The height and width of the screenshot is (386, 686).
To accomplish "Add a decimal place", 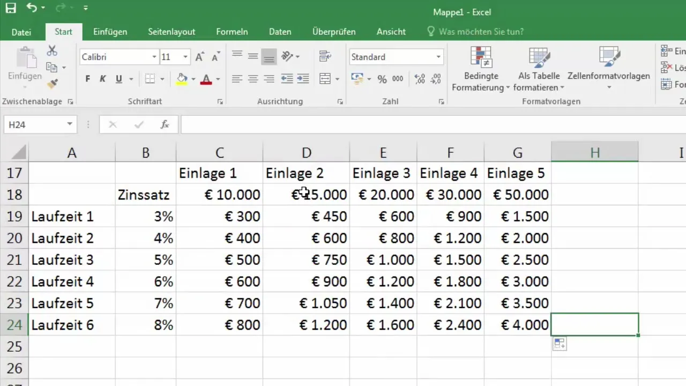I will [420, 79].
